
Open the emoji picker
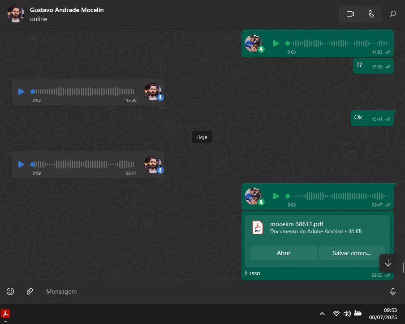(10, 291)
